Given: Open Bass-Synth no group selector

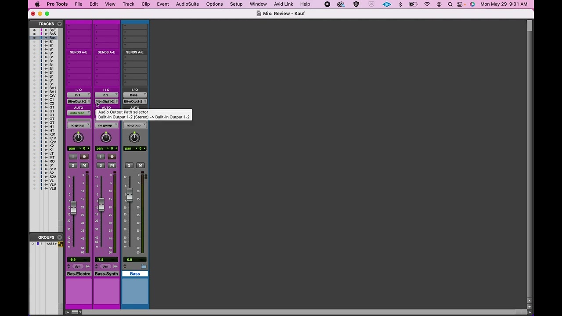Looking at the screenshot, I should click(x=106, y=126).
